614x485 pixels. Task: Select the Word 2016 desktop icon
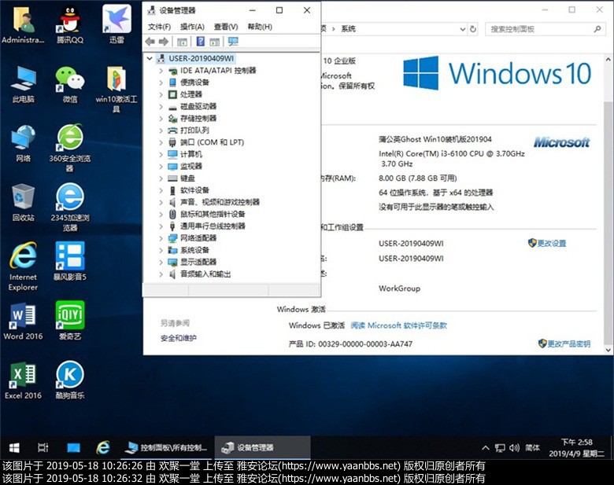pos(23,321)
